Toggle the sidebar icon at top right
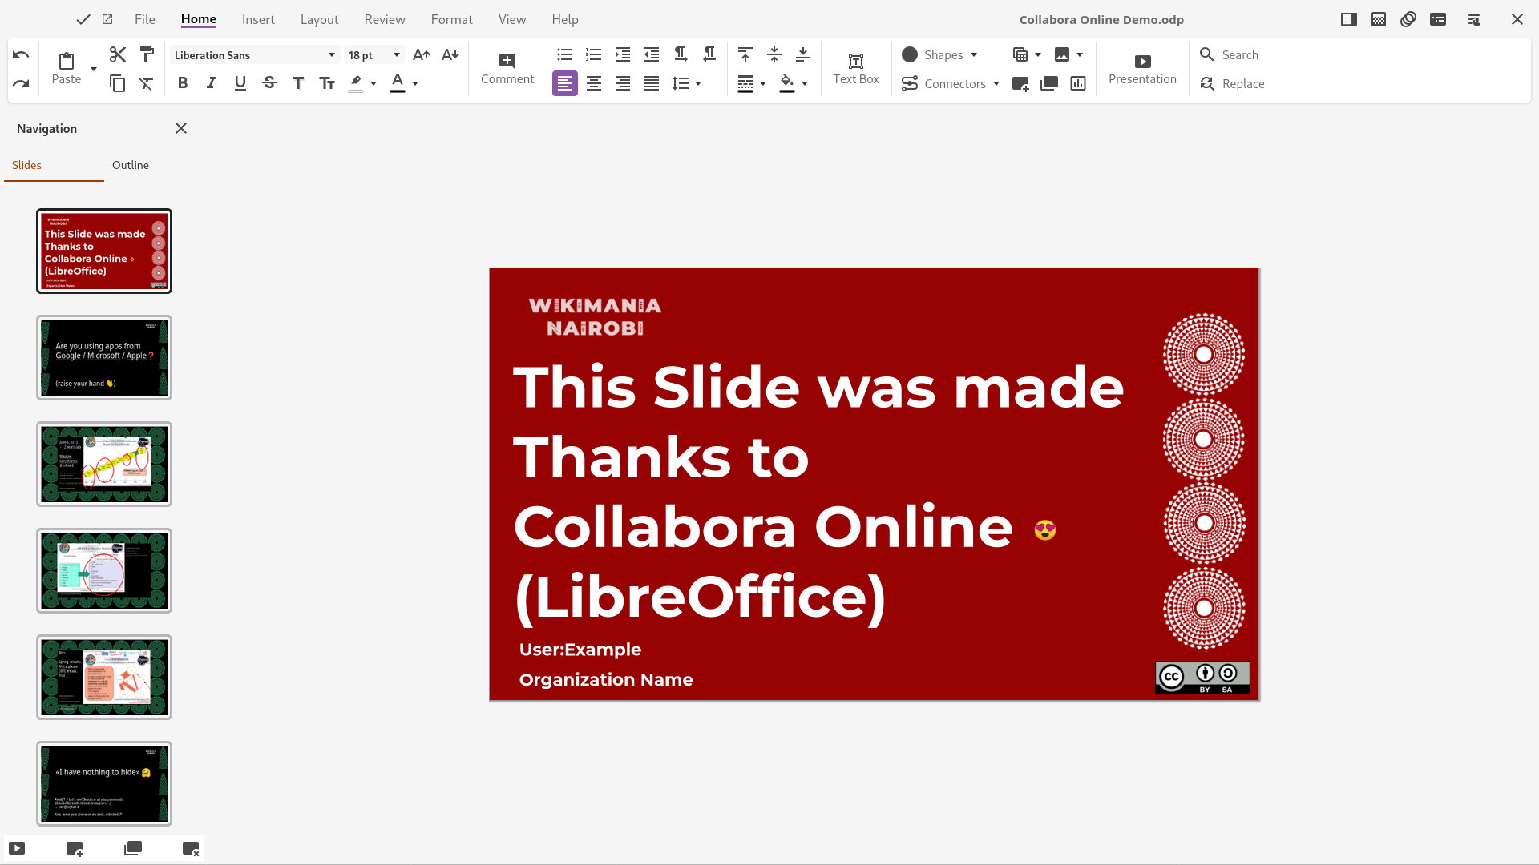The width and height of the screenshot is (1539, 865). [1349, 19]
